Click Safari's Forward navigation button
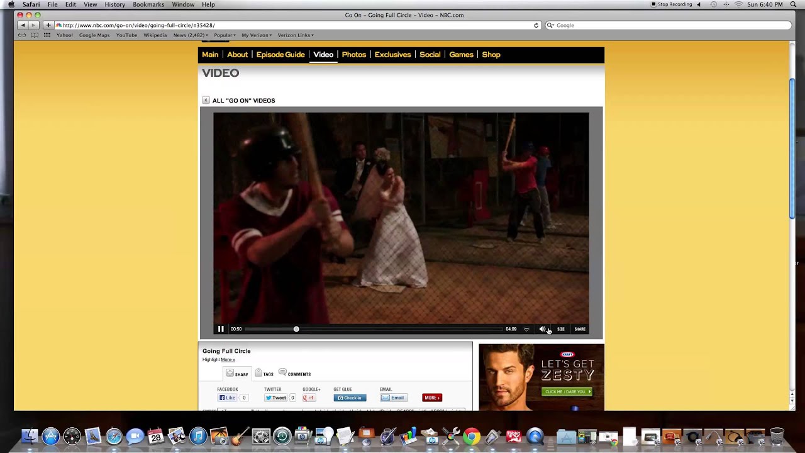805x453 pixels. point(33,25)
